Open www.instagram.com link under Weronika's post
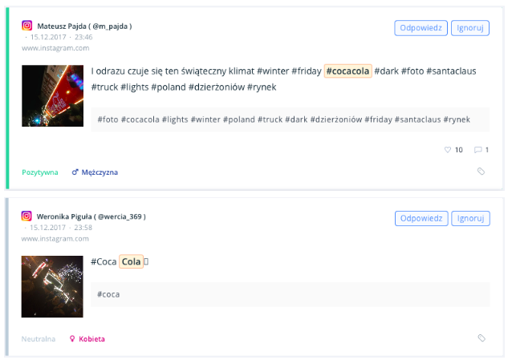 tap(55, 238)
